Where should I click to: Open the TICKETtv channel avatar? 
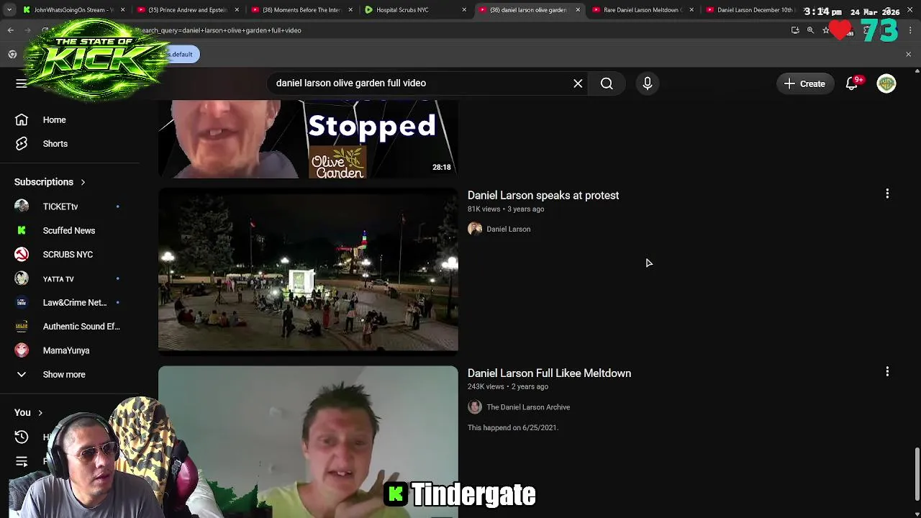(x=22, y=206)
